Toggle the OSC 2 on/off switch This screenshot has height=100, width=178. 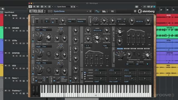pyautogui.click(x=33, y=56)
